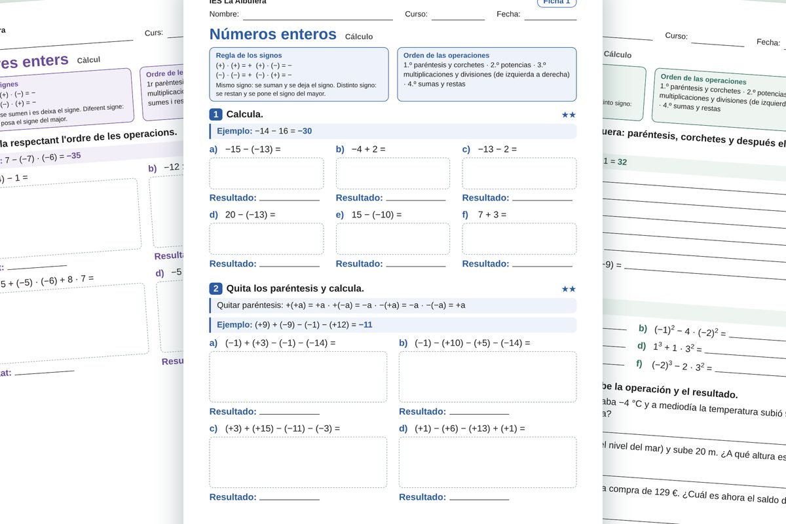The height and width of the screenshot is (524, 786).
Task: Click expression (−1)² − 4 · (−2)² on right worksheet
Action: pos(690,331)
